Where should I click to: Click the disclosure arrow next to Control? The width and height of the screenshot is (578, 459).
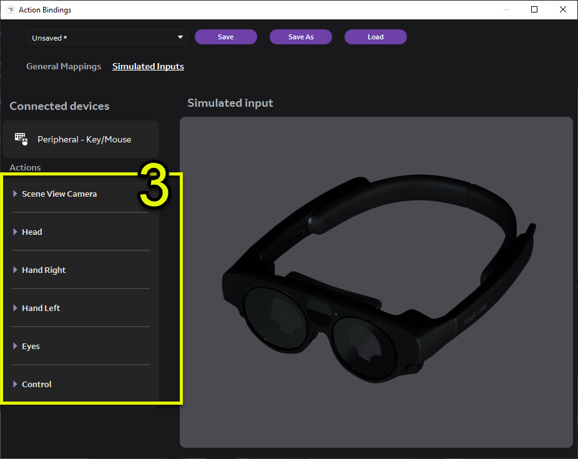[15, 384]
